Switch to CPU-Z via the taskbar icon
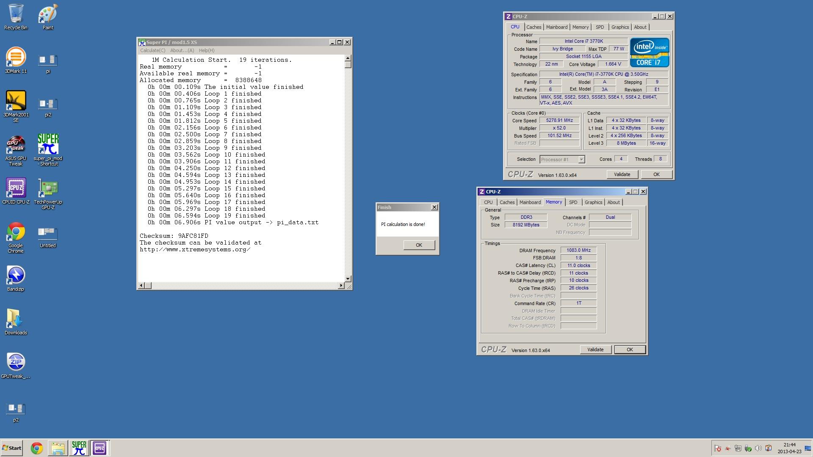The width and height of the screenshot is (813, 457). 100,448
